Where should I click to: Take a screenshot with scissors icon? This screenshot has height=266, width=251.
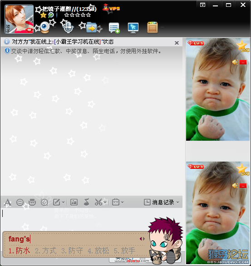pos(98,202)
